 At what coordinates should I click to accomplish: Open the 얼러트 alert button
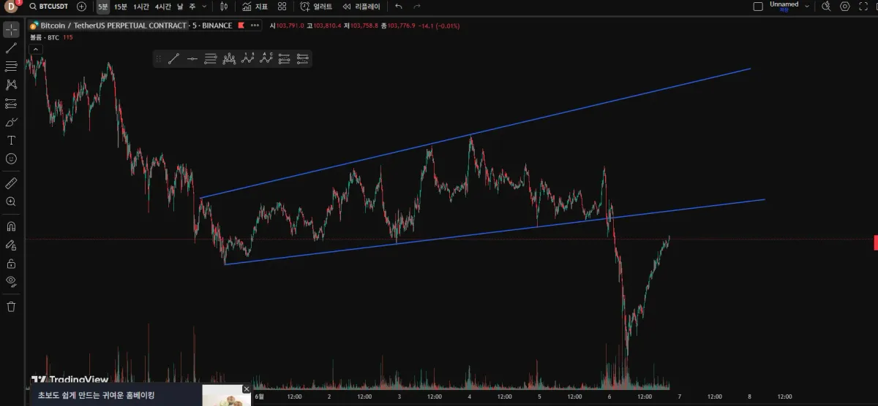[x=316, y=7]
